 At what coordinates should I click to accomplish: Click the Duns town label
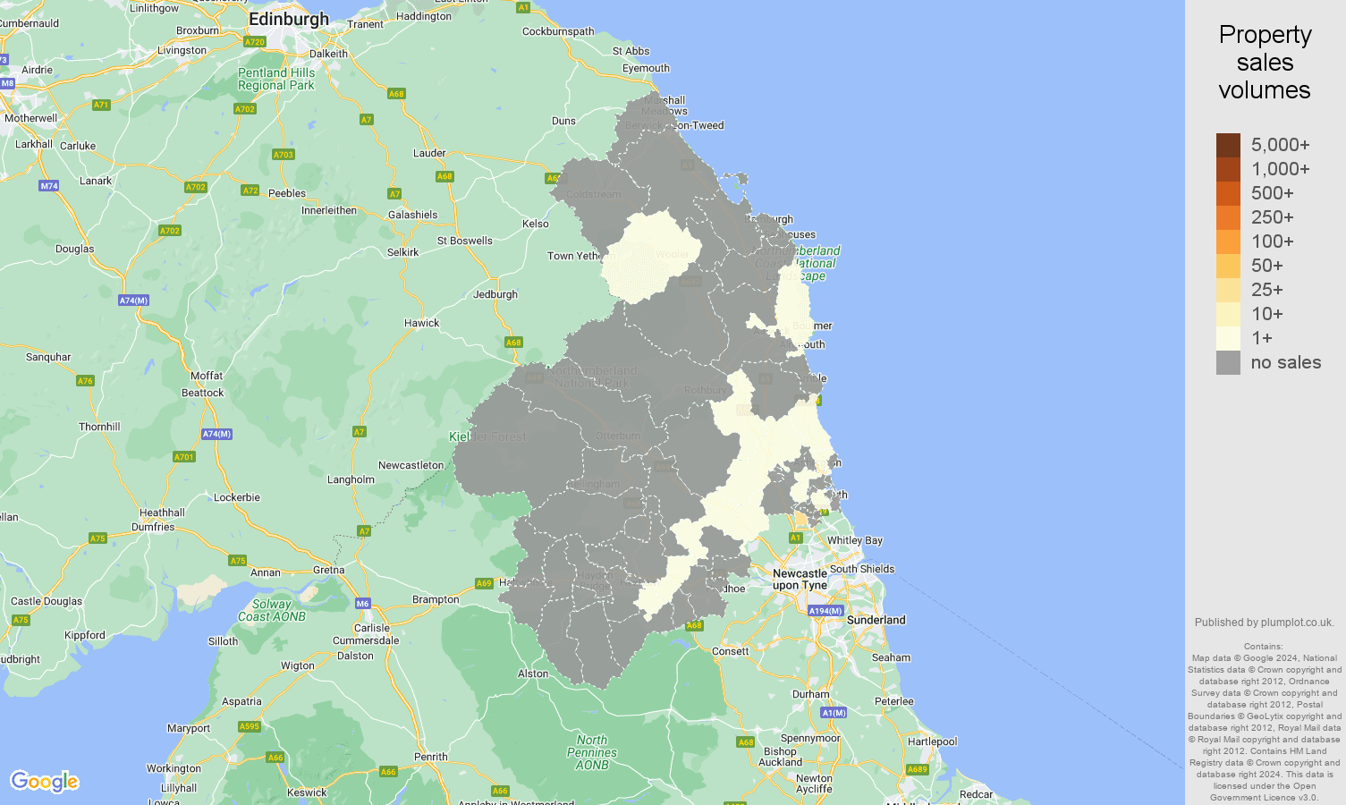point(563,121)
